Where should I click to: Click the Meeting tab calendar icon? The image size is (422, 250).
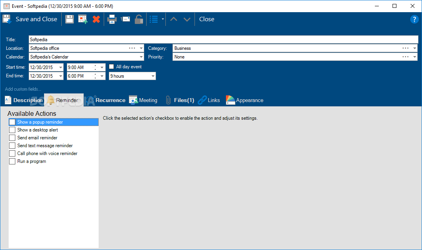(x=133, y=100)
